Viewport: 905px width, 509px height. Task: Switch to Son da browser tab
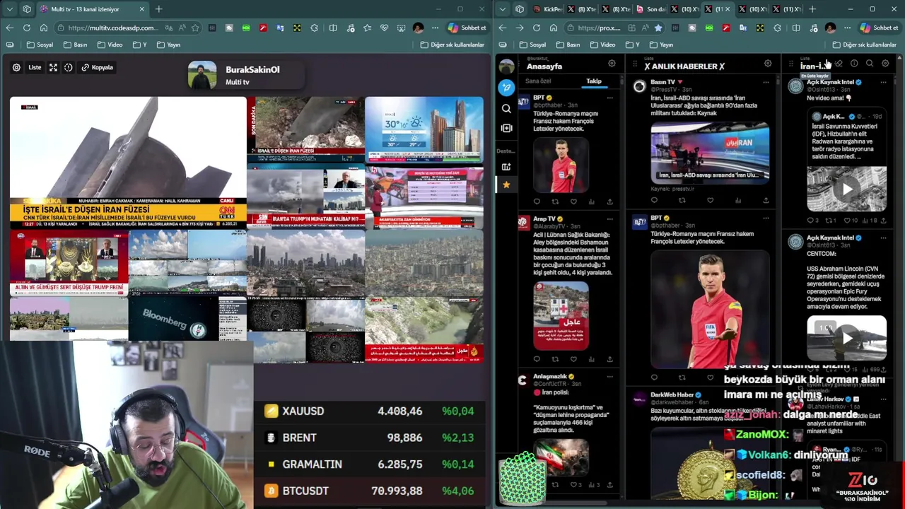[x=651, y=9]
